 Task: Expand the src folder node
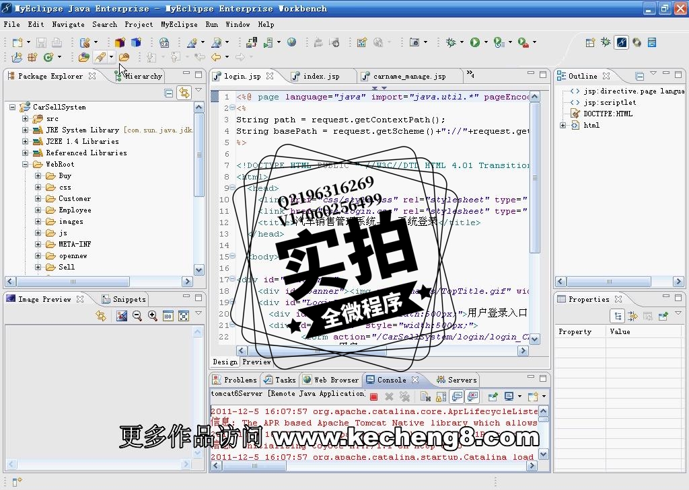25,118
